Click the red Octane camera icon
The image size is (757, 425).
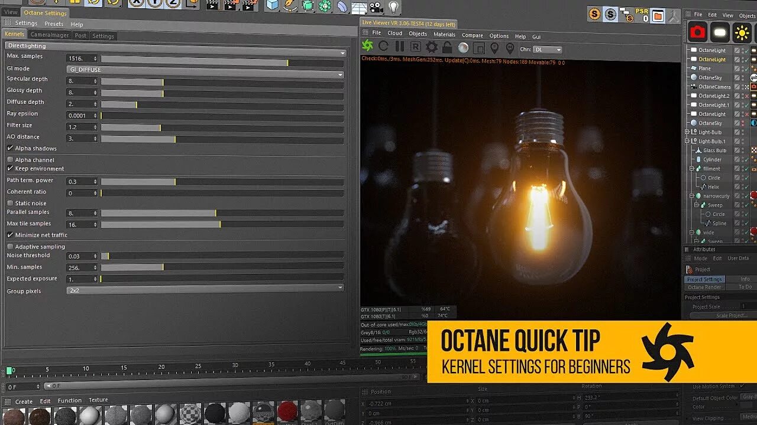[698, 32]
